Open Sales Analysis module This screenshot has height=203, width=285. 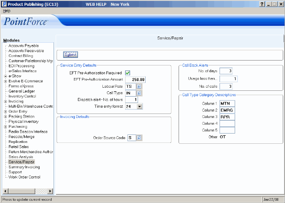(21, 157)
